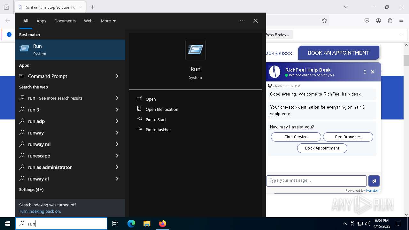Click the Settings (4+) heading
This screenshot has height=230, width=409.
click(x=31, y=189)
